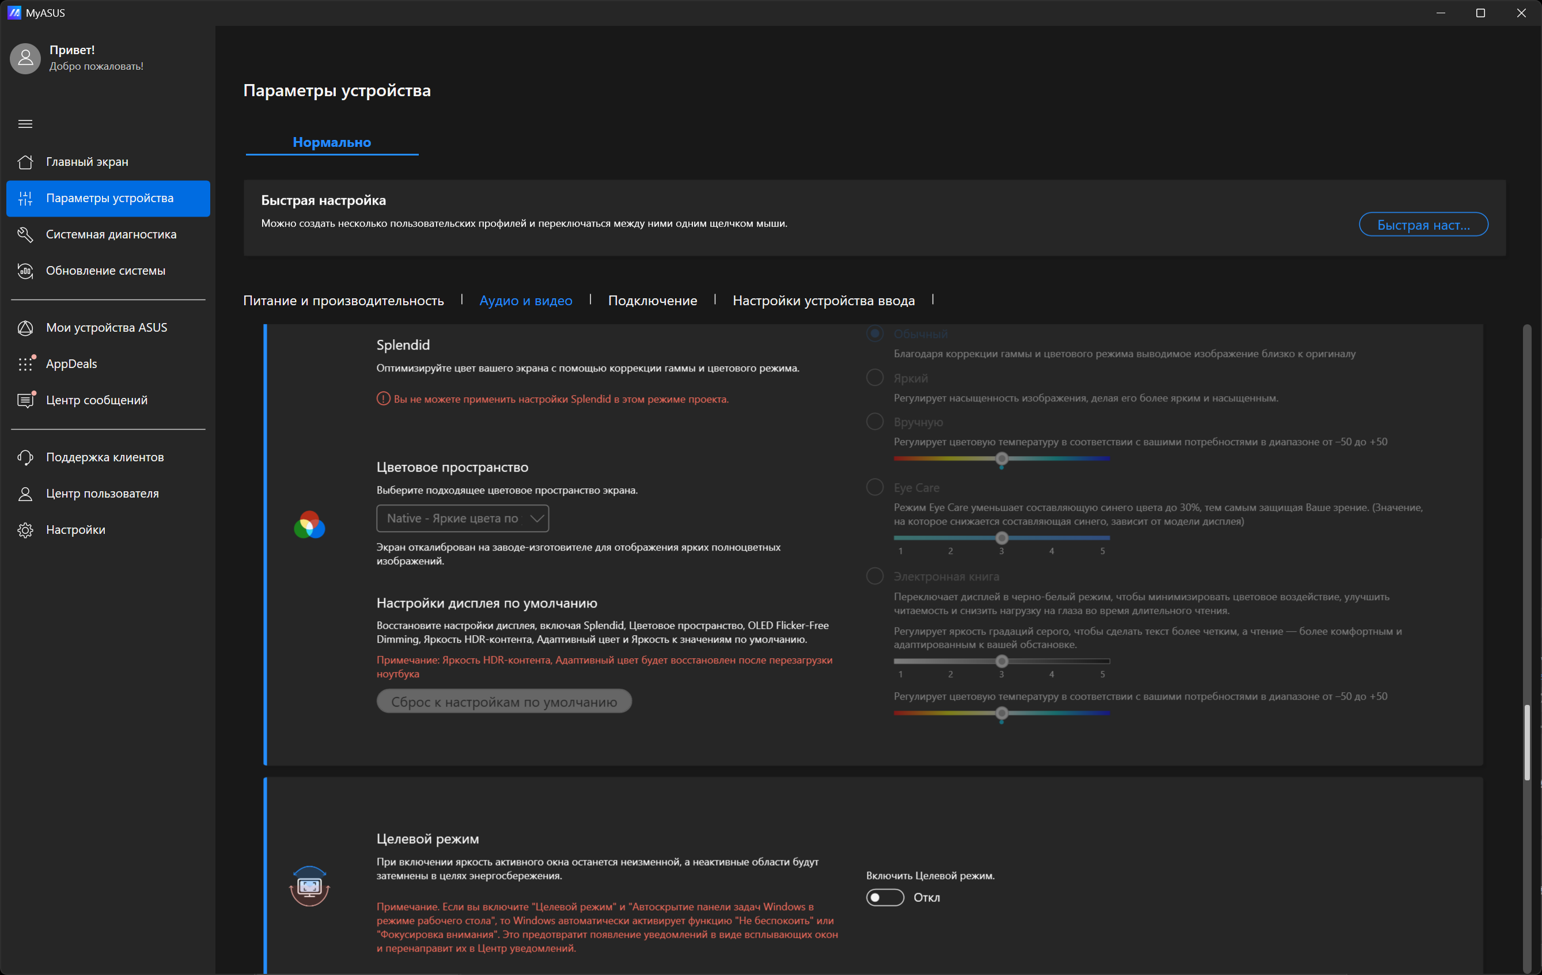Open Центр пользователя
The height and width of the screenshot is (975, 1542).
(108, 494)
